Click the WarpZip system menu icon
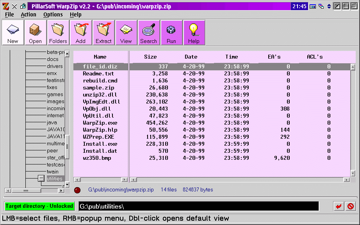This screenshot has width=360, height=225. coord(6,6)
